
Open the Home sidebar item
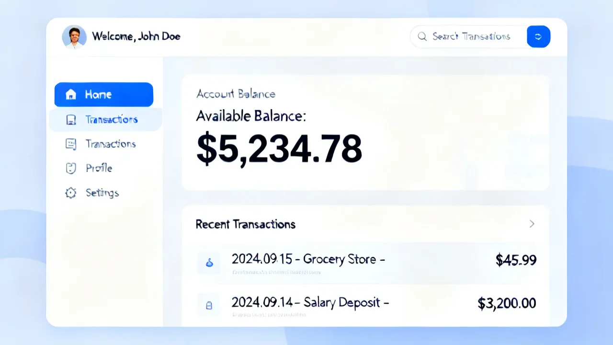click(104, 94)
